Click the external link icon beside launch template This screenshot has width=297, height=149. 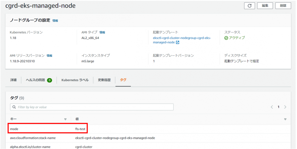point(178,43)
